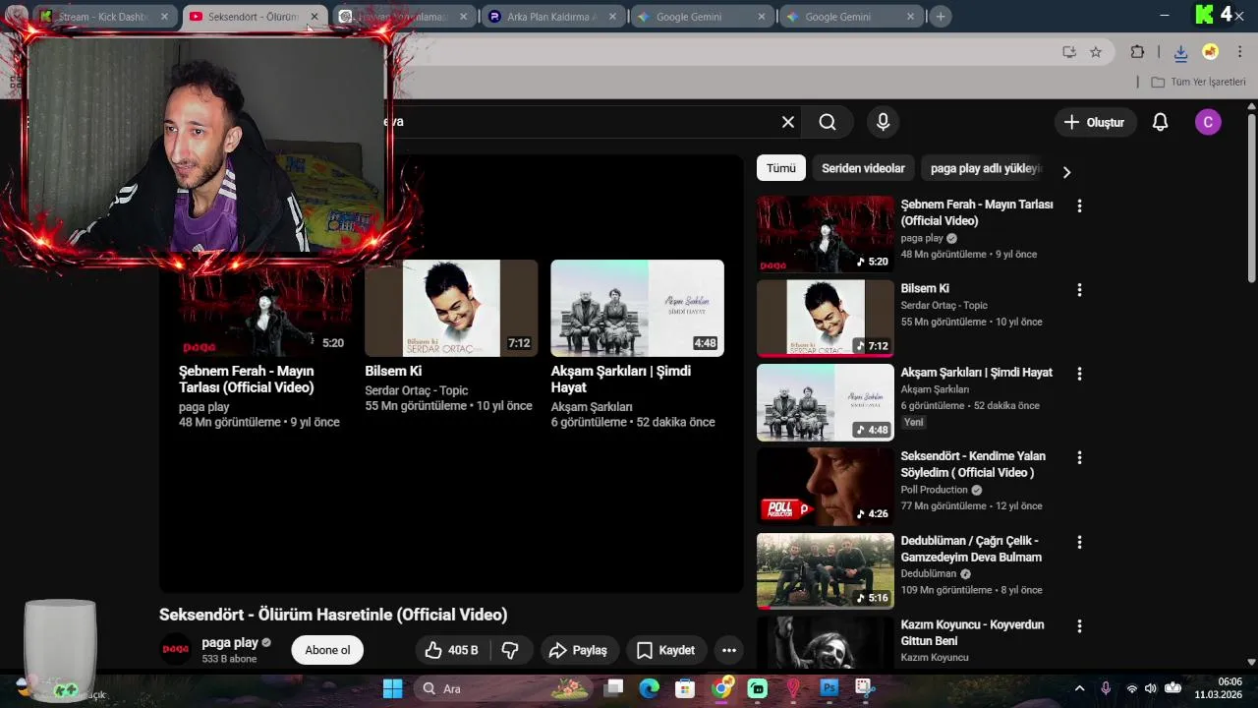Open paga play channel avatar

[176, 650]
